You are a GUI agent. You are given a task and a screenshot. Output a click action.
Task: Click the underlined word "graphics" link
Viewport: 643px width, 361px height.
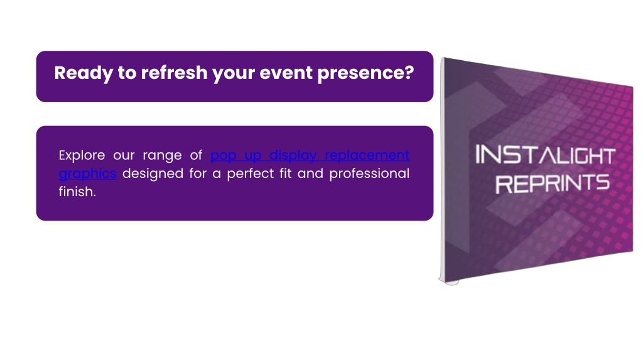[87, 174]
